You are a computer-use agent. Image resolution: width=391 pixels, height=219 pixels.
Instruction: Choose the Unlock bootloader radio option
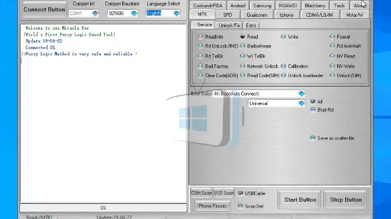tap(283, 75)
